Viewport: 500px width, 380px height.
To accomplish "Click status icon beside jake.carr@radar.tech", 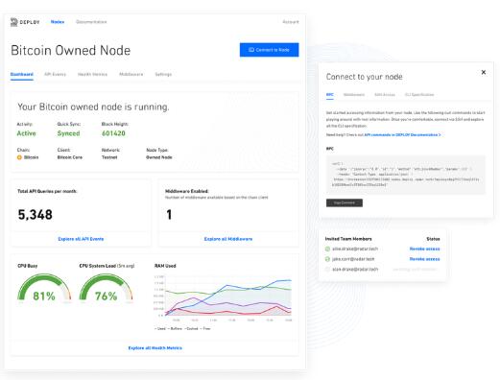I will coord(327,259).
